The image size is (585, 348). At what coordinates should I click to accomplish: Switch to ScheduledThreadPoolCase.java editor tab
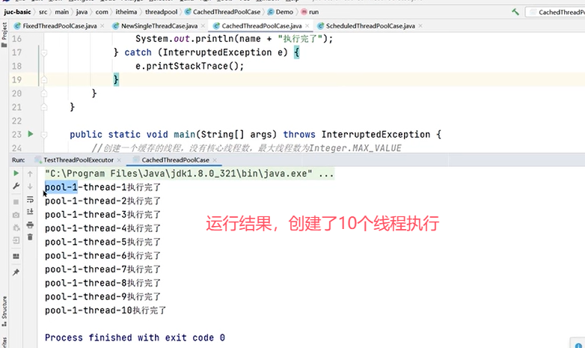pyautogui.click(x=370, y=25)
